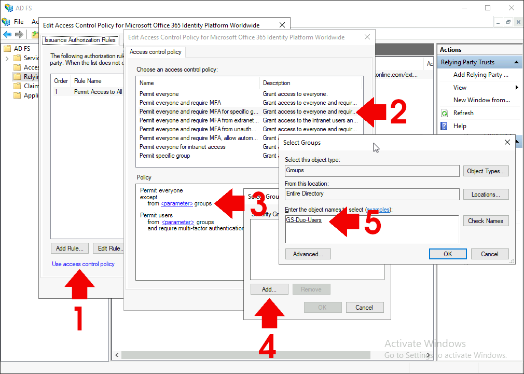Click the examples link in Select Groups
Viewport: 524px width, 374px height.
point(378,210)
